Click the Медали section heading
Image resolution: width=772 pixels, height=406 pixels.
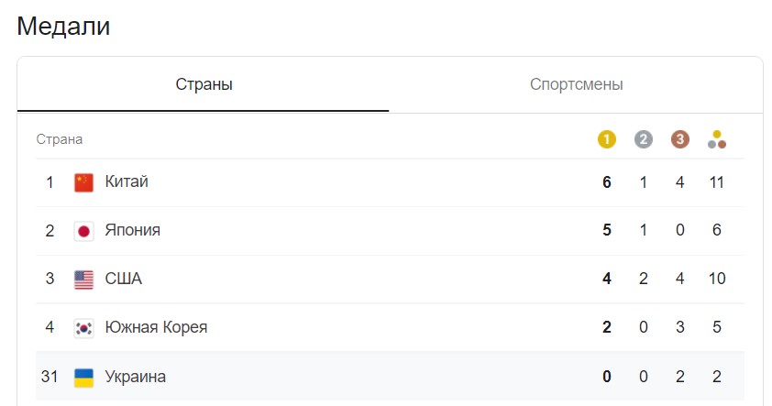63,26
